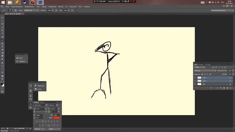Switch to the Каналы tab in the Layers panel

click(x=201, y=65)
